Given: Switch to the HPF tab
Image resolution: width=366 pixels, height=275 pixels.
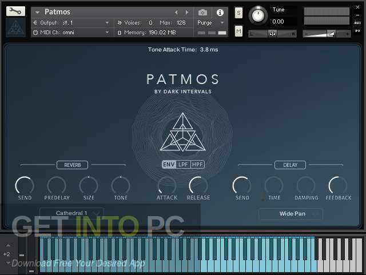Looking at the screenshot, I should (197, 164).
